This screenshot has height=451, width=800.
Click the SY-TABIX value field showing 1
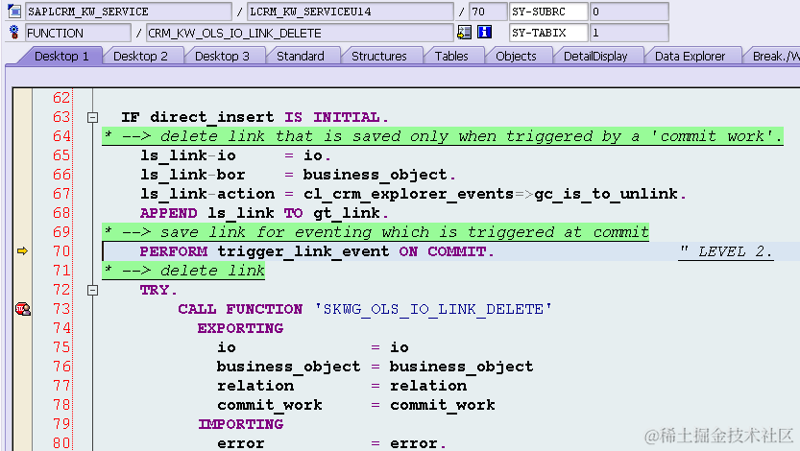[629, 34]
